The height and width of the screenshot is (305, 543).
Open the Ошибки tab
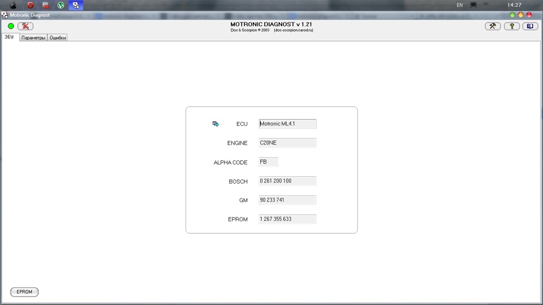pos(58,38)
